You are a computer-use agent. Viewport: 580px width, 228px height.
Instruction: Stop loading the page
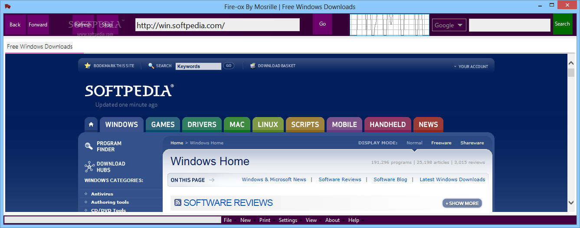click(107, 25)
